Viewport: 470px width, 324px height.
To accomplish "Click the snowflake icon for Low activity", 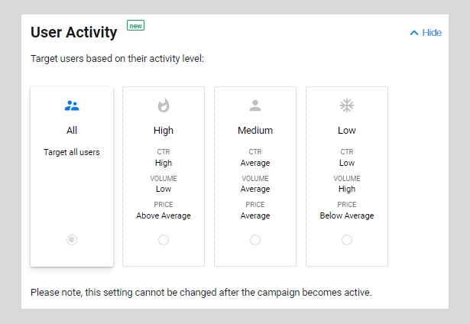I will click(347, 105).
